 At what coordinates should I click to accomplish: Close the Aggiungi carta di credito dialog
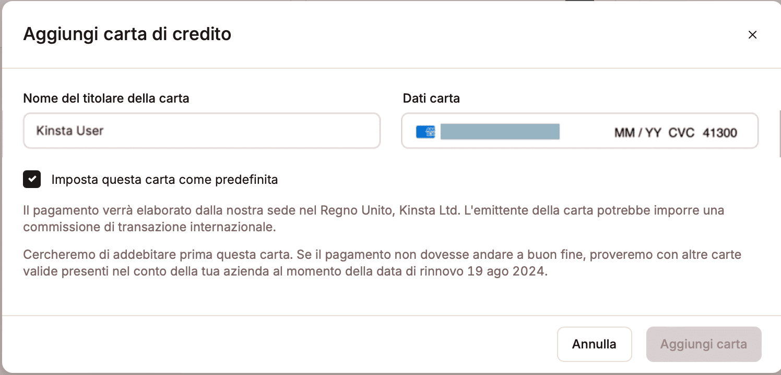click(x=752, y=35)
